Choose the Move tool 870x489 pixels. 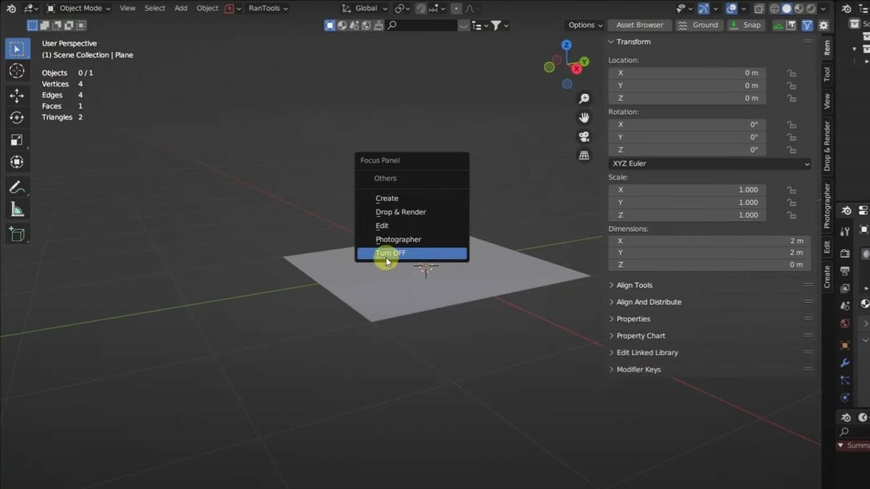click(x=17, y=96)
